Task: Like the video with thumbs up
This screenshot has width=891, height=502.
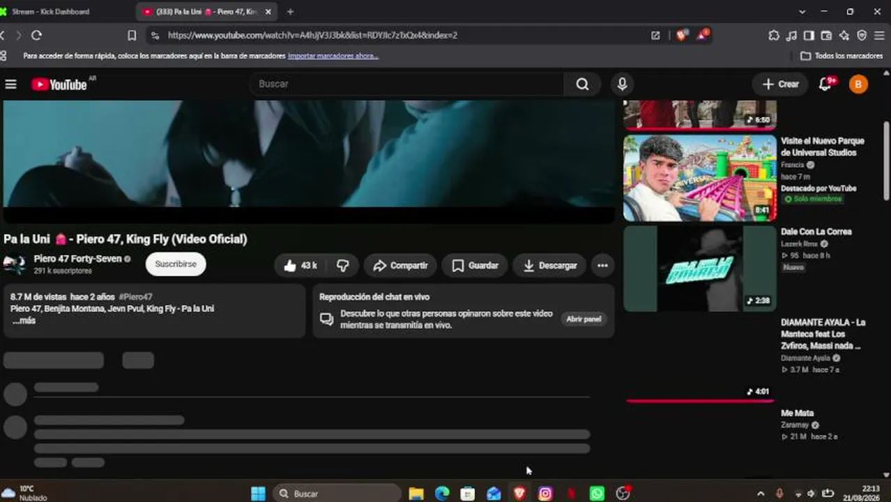Action: 300,266
